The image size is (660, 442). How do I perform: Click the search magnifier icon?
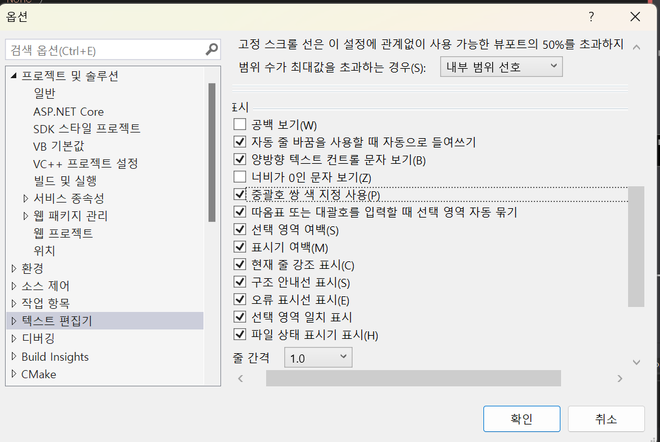click(211, 49)
